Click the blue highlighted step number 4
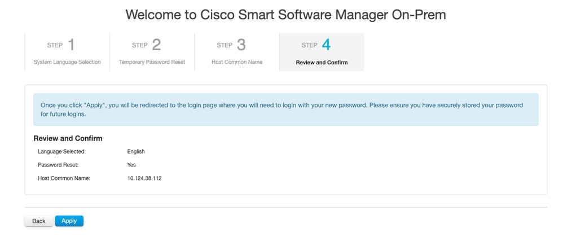This screenshot has width=563, height=241. [x=326, y=45]
